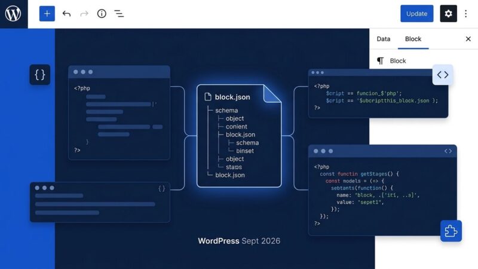478x269 pixels.
Task: Click the <?php line in left window
Action: (x=82, y=88)
